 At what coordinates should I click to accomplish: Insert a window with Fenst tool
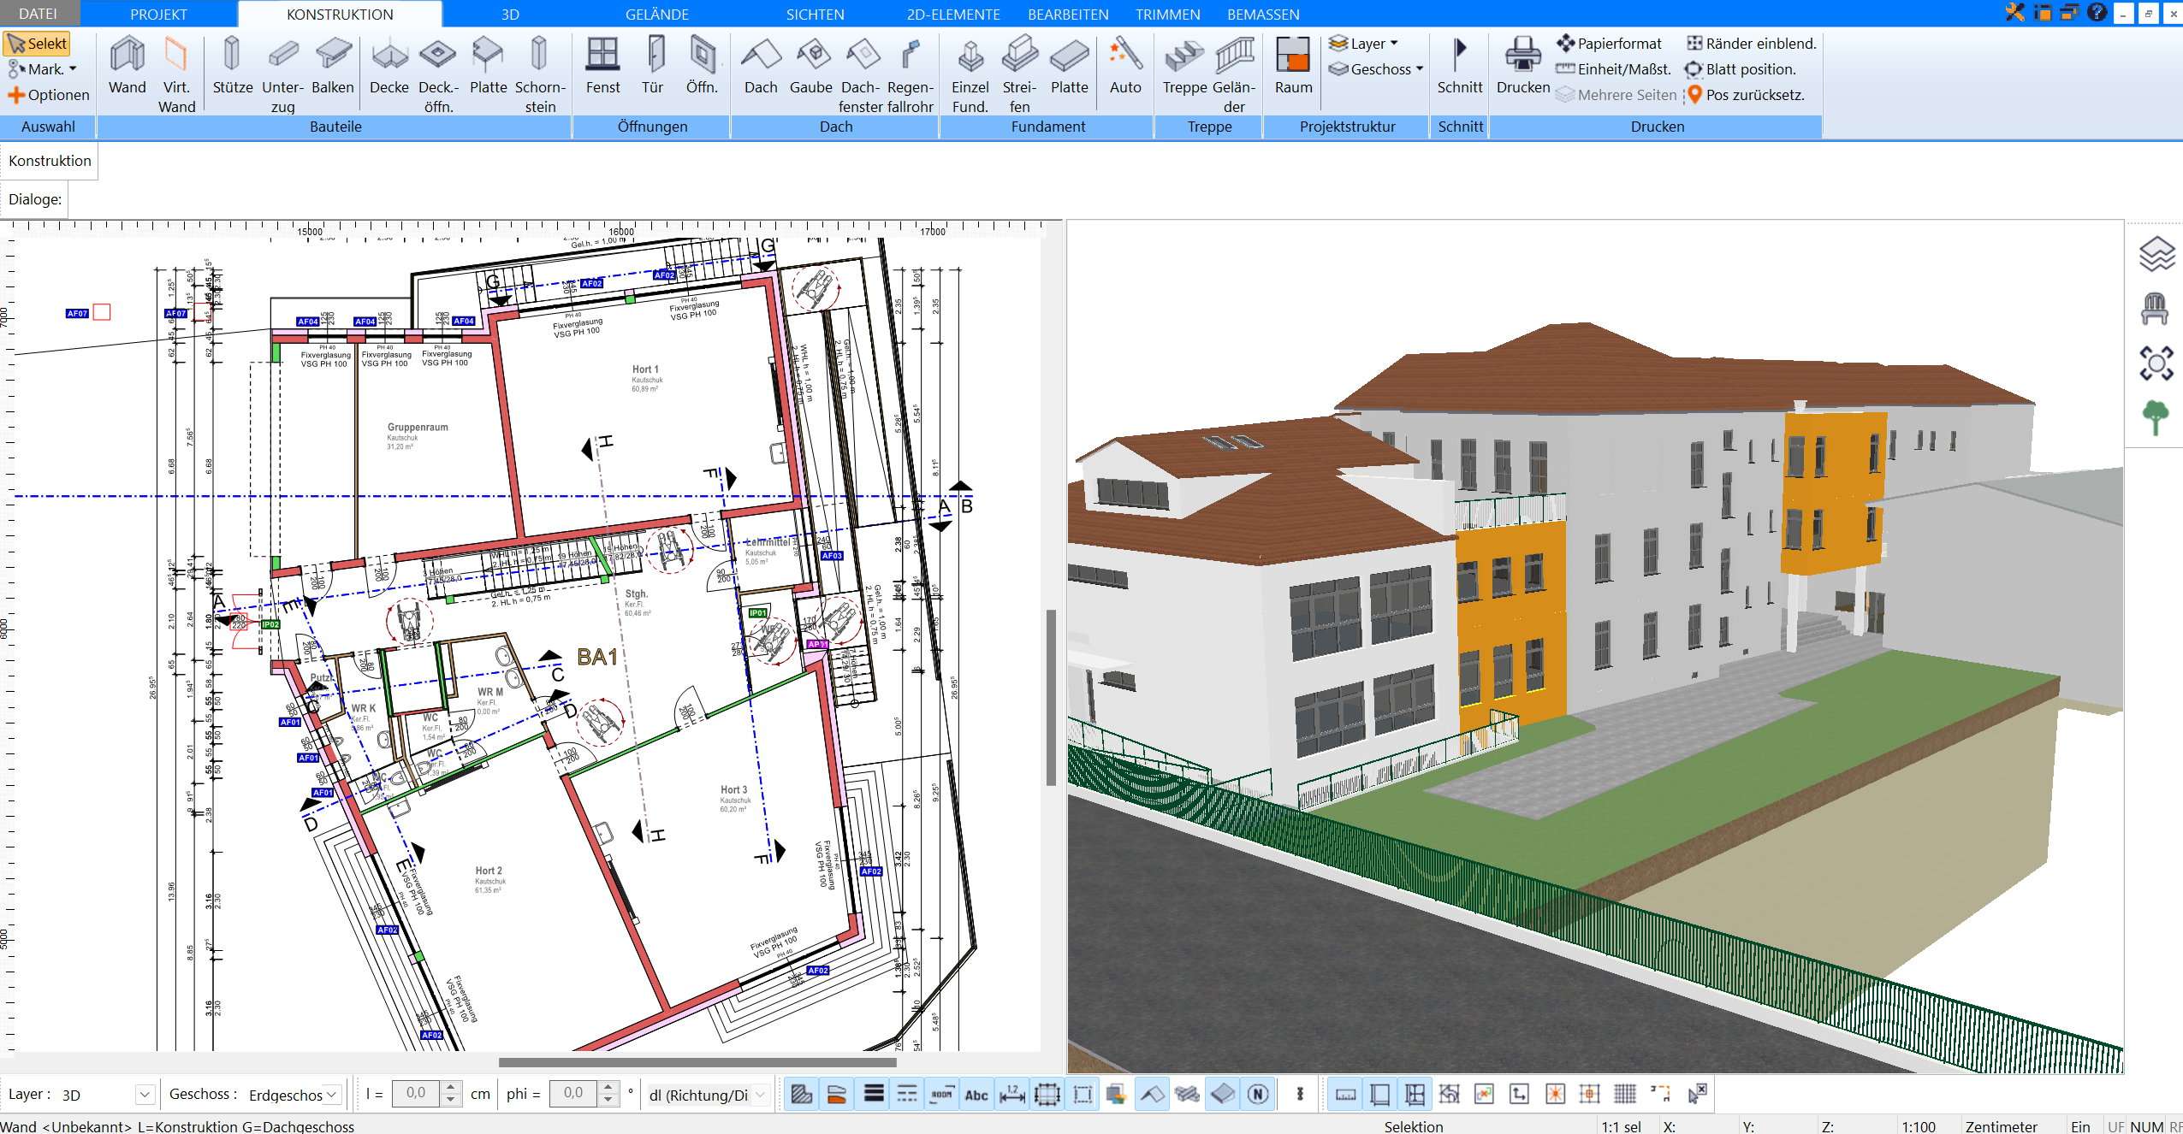tap(602, 65)
